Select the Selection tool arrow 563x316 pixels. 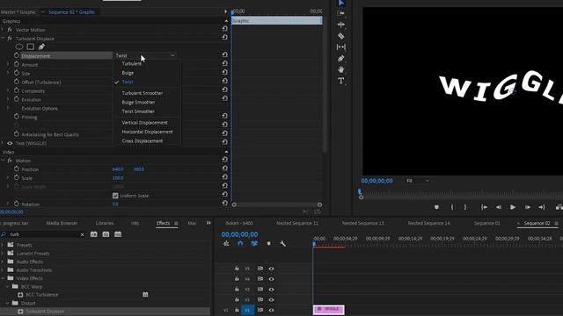[341, 3]
